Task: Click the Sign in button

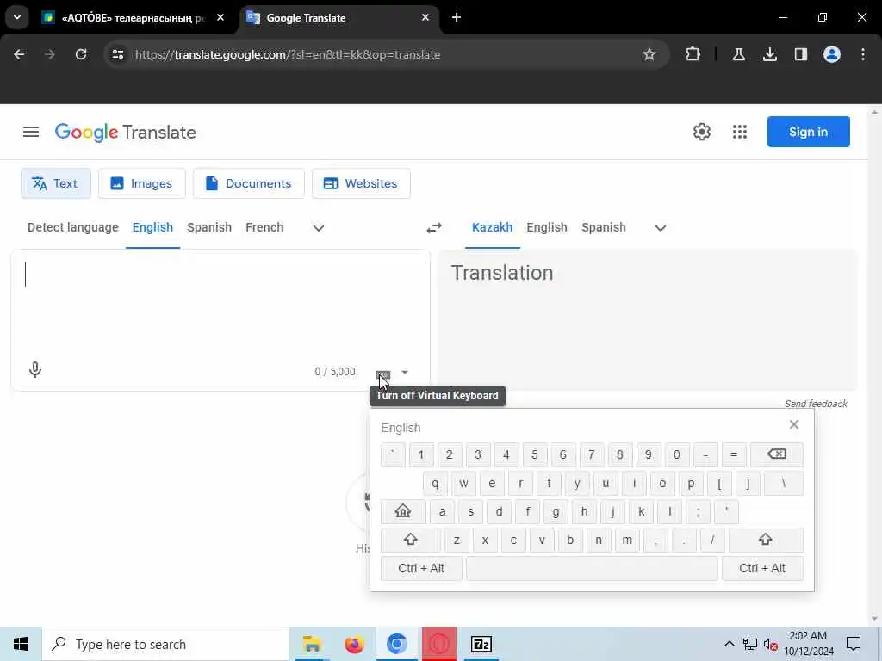Action: [x=808, y=132]
